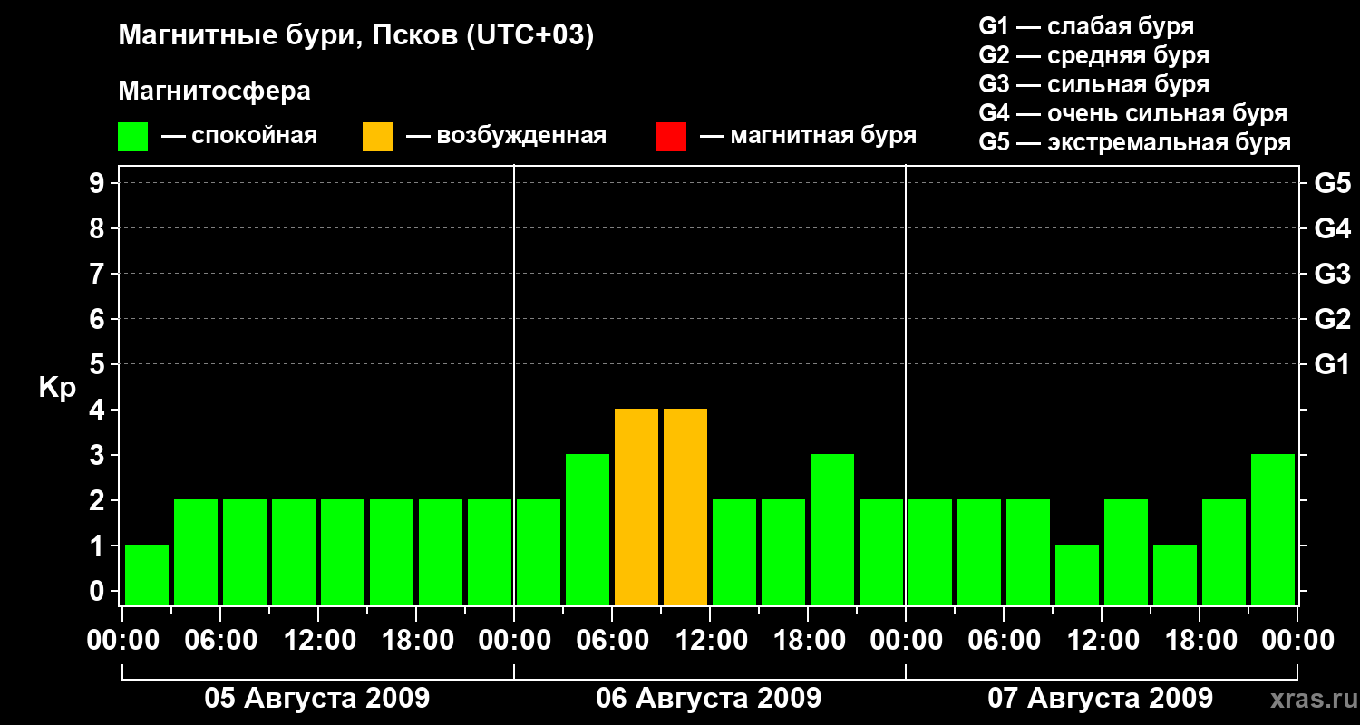
Task: Click the right-axis 'G5' scale label
Action: [1332, 183]
